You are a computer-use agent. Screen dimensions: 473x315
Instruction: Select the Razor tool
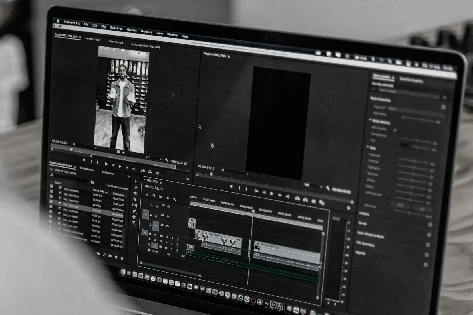(x=135, y=199)
